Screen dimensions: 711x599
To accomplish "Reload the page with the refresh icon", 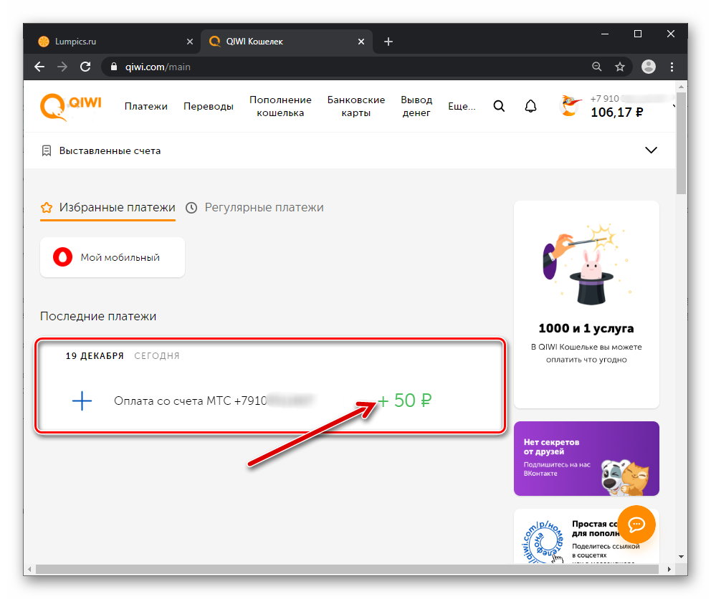I will (x=85, y=67).
